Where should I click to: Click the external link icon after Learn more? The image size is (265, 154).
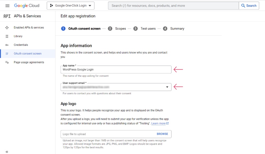(167, 123)
